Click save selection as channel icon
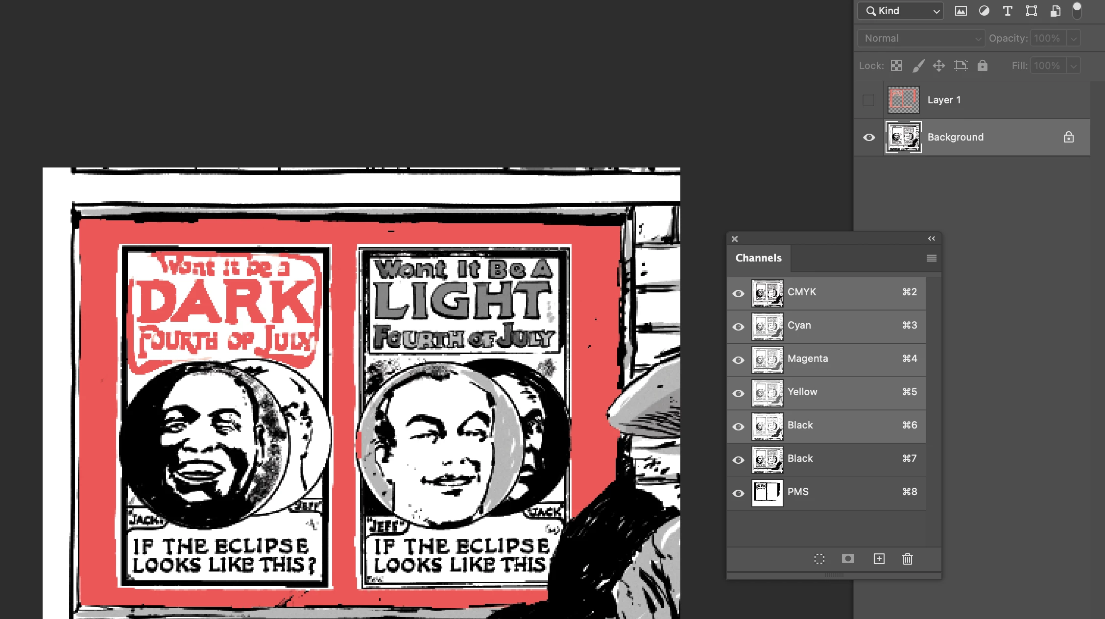 click(848, 559)
